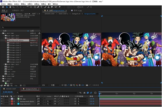
Task: Click the red label swatch of Cyan Solid 2
Action: point(12,104)
